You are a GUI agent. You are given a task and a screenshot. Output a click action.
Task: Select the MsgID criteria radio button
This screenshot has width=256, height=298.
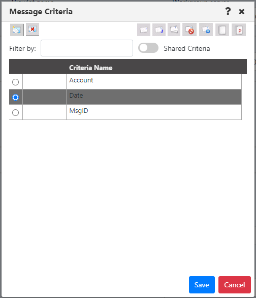click(x=15, y=112)
